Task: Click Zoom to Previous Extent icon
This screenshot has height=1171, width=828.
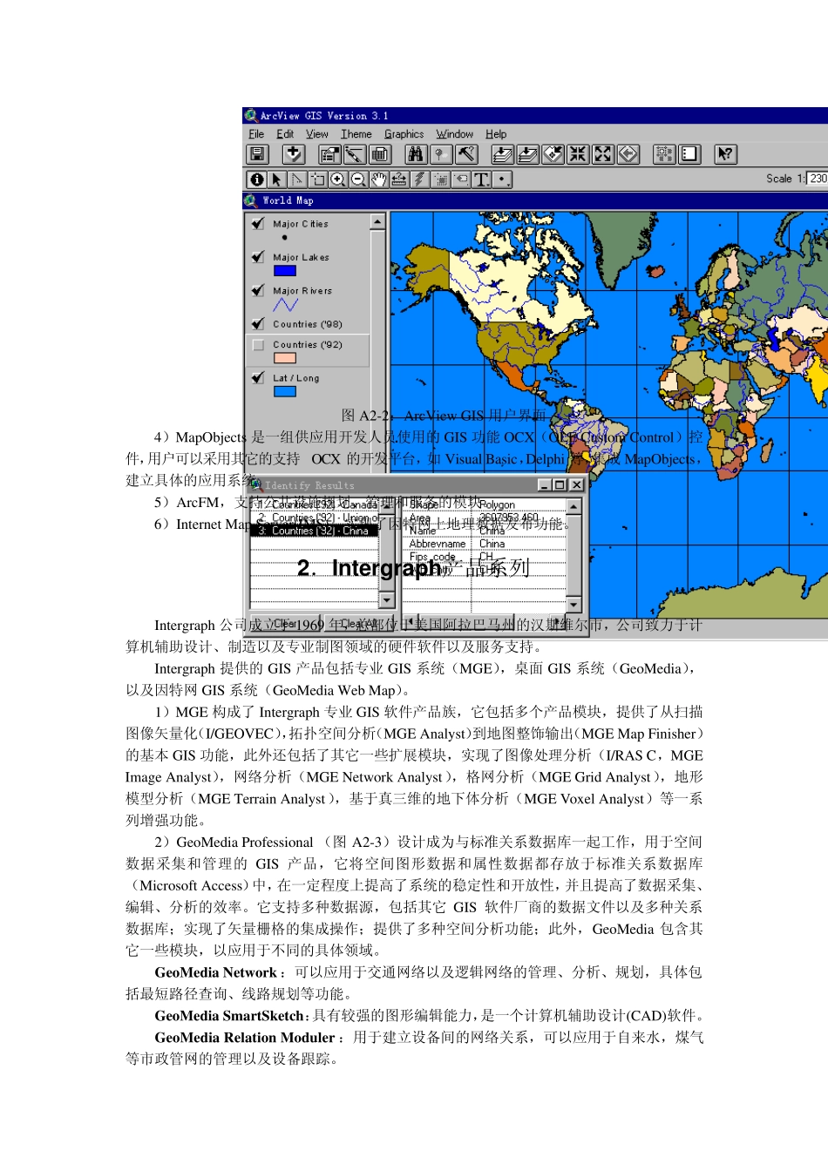Action: pos(628,154)
